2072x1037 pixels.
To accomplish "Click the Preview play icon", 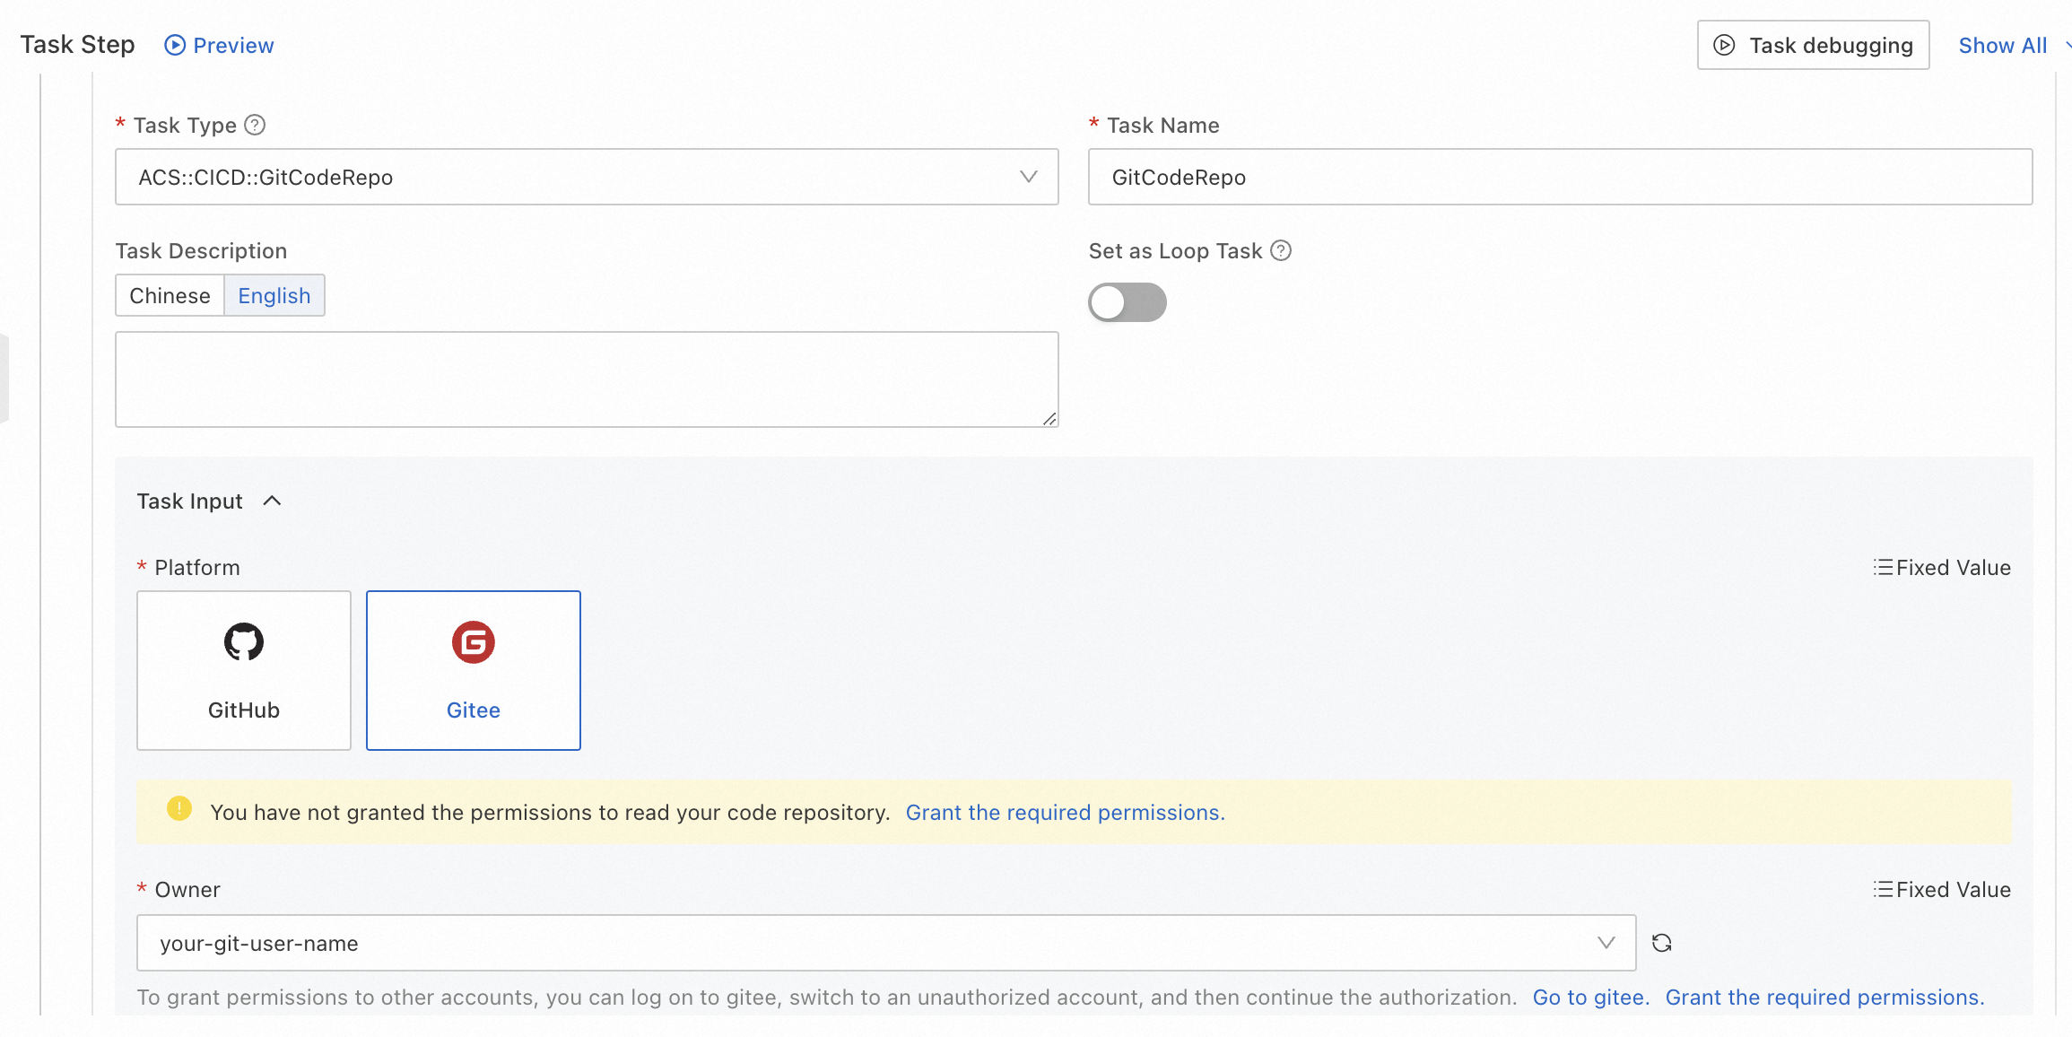I will 176,44.
